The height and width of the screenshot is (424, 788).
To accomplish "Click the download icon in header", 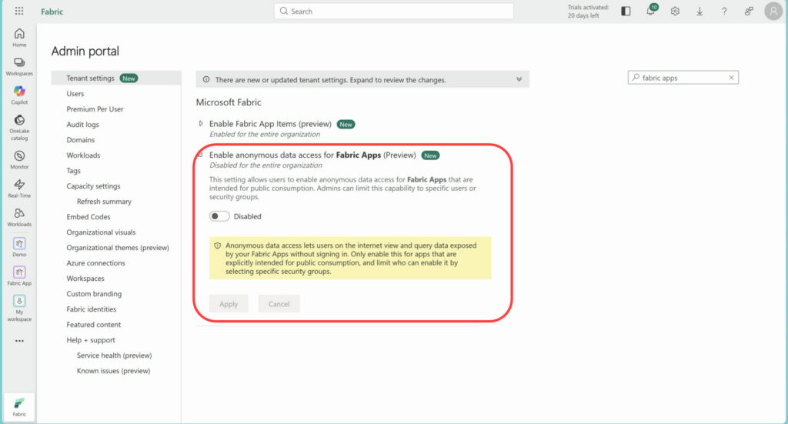I will [700, 11].
